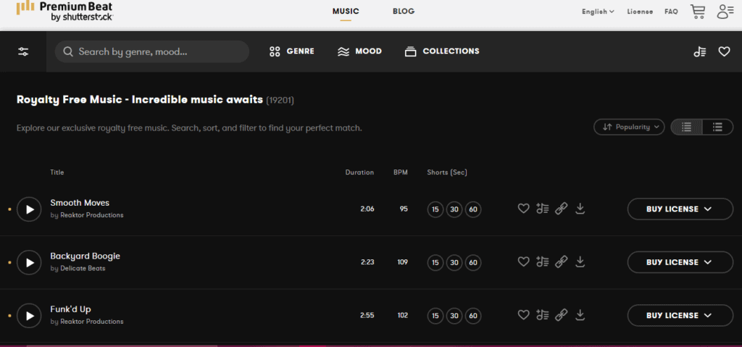
Task: Open the Genre menu
Action: [x=292, y=51]
